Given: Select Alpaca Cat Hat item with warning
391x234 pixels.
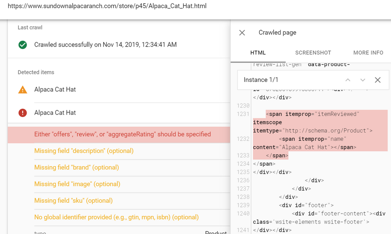Looking at the screenshot, I should coord(55,90).
